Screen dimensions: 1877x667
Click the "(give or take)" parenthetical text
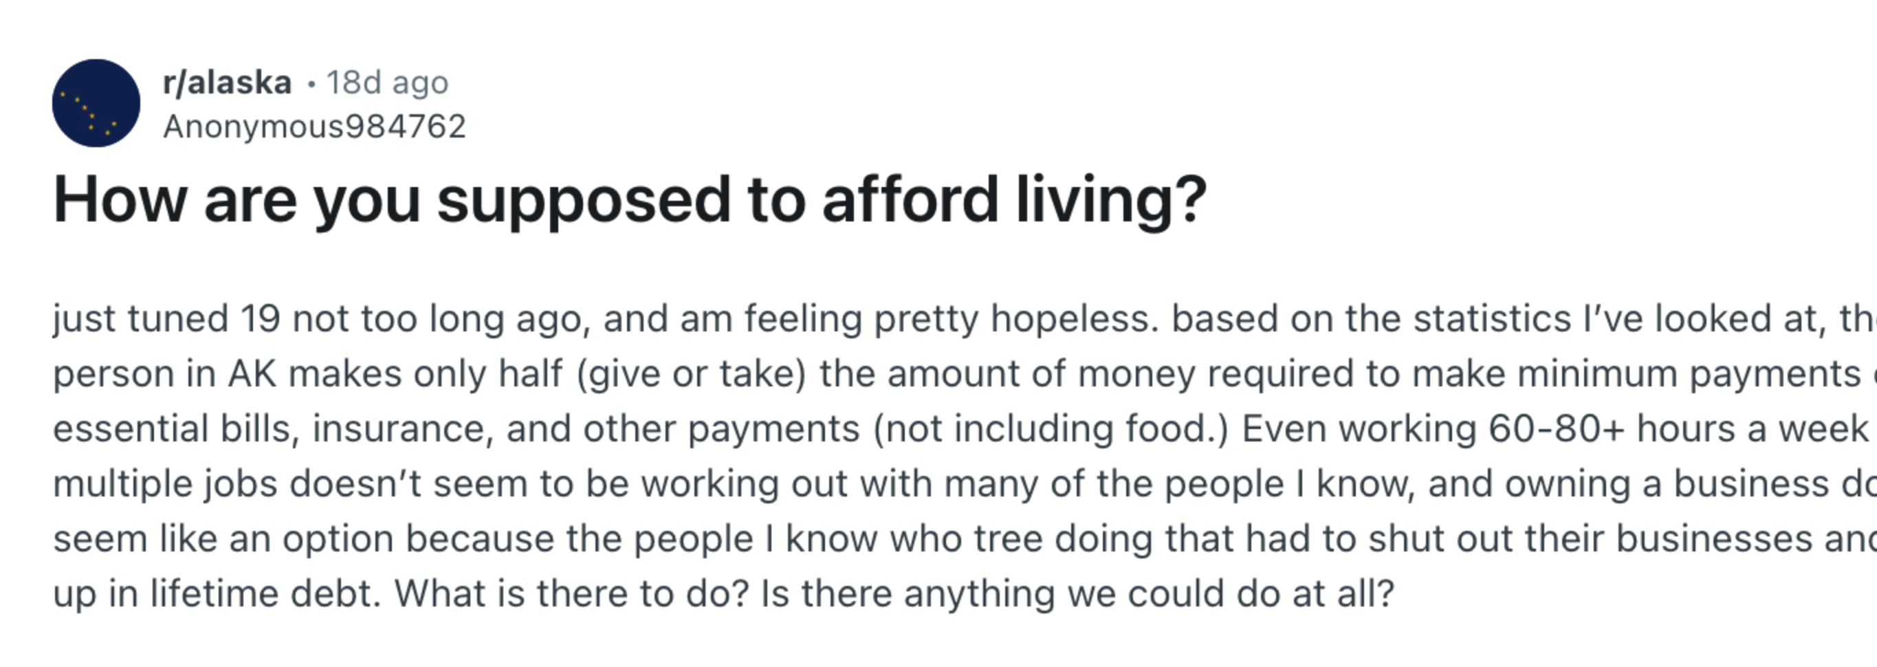click(691, 374)
